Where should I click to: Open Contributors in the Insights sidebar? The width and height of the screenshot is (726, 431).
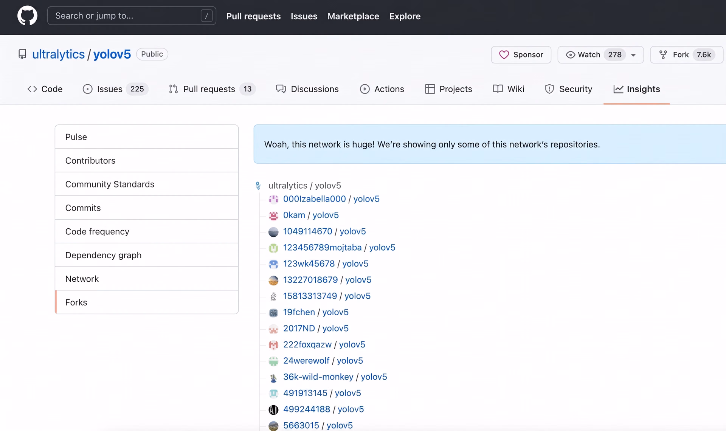pos(147,161)
